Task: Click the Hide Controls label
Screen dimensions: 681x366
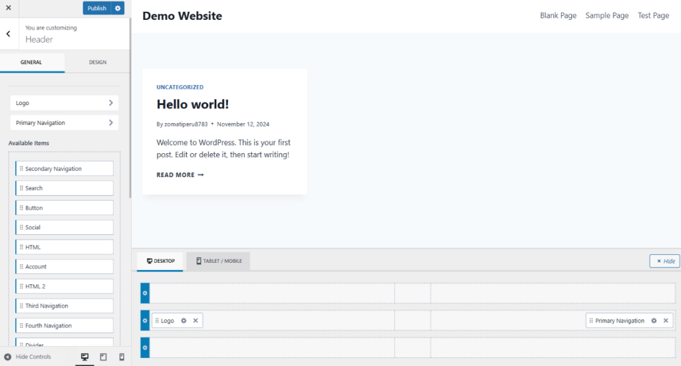Action: point(33,357)
